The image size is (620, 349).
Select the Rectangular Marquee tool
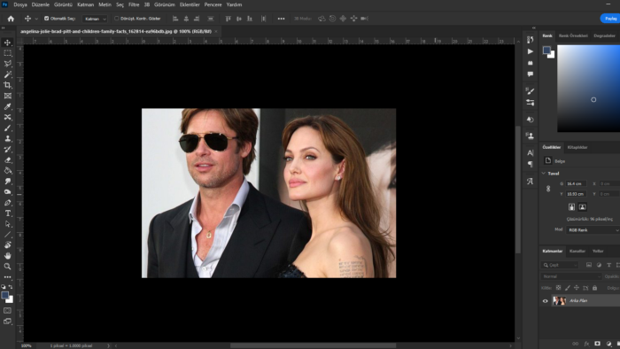[x=7, y=53]
